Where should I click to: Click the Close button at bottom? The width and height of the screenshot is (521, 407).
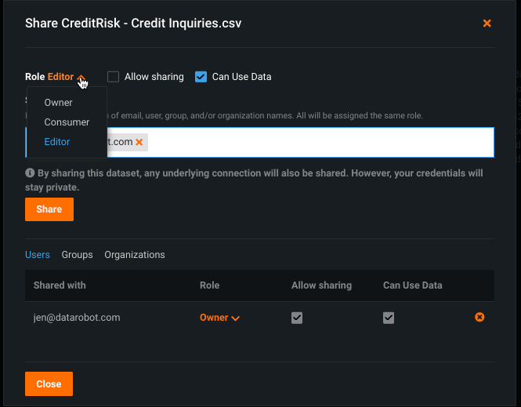coord(49,384)
